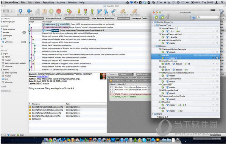Select the gitx bookmark
Screen dimensions: 226x144
point(185,109)
